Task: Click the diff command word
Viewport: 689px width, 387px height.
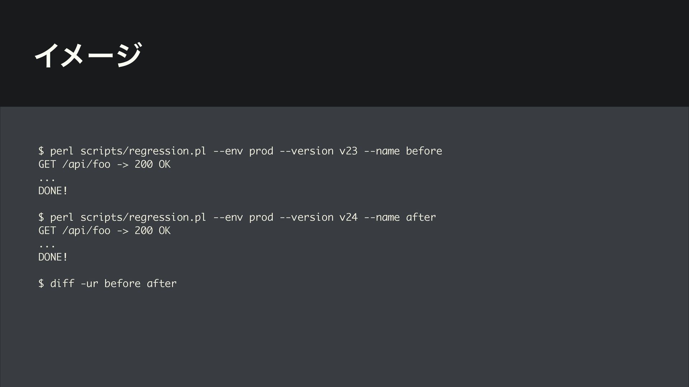Action: pyautogui.click(x=62, y=283)
